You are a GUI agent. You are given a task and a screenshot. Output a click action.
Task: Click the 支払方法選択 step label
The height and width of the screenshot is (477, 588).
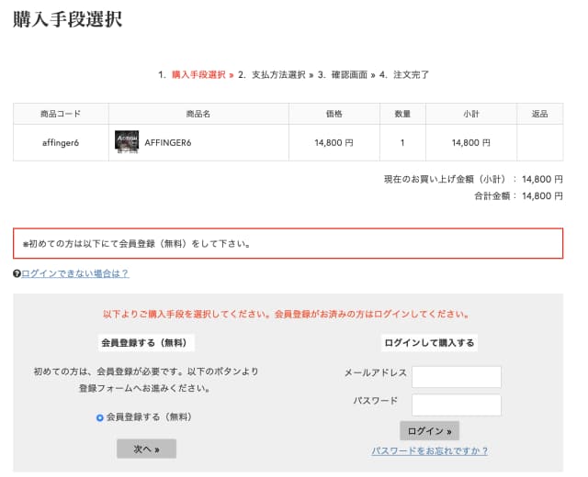point(278,75)
